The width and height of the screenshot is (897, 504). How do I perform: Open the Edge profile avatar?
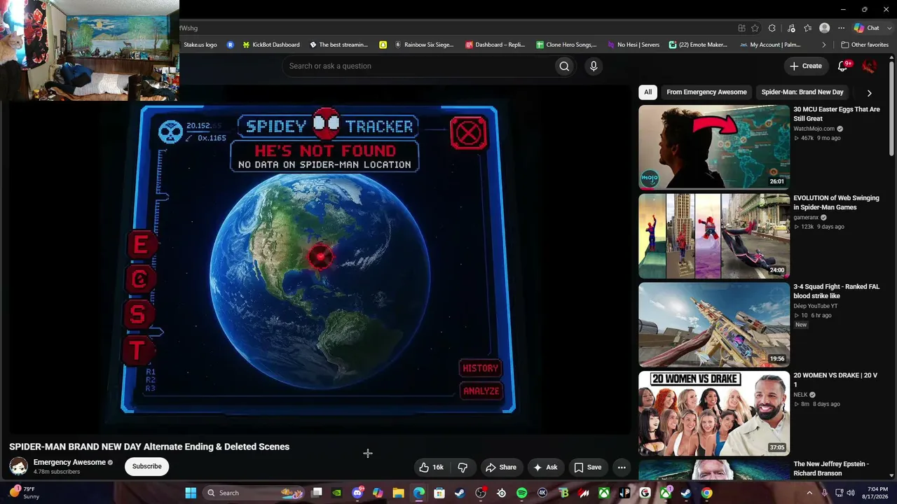[824, 28]
